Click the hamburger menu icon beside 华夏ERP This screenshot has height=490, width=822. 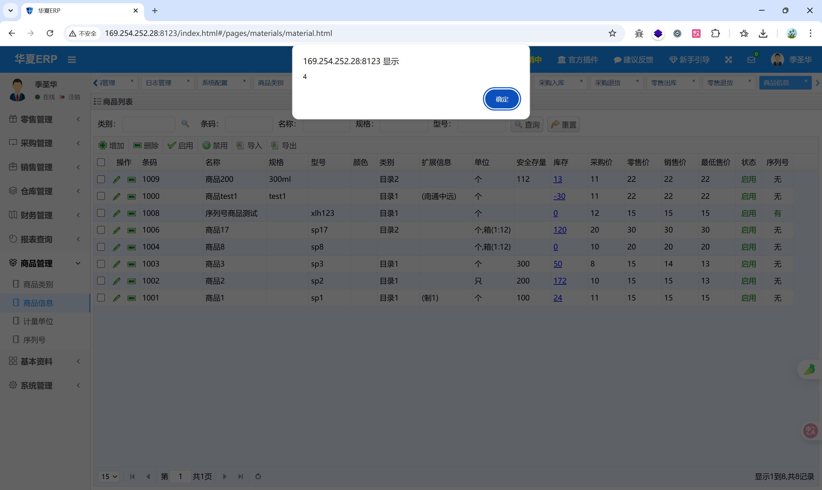pyautogui.click(x=72, y=60)
